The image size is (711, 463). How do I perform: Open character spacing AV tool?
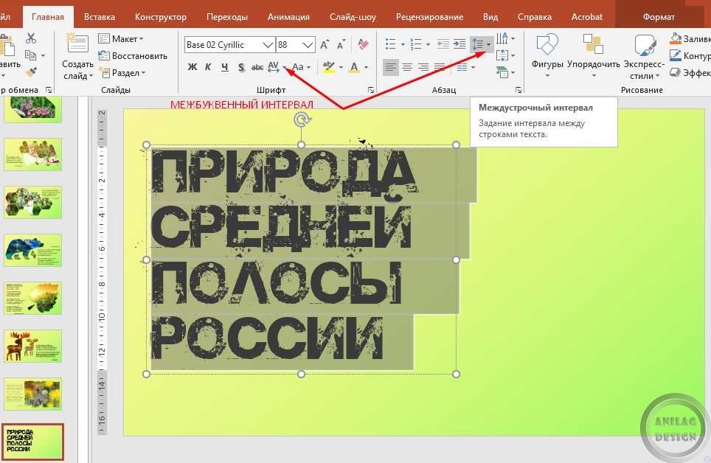point(274,67)
